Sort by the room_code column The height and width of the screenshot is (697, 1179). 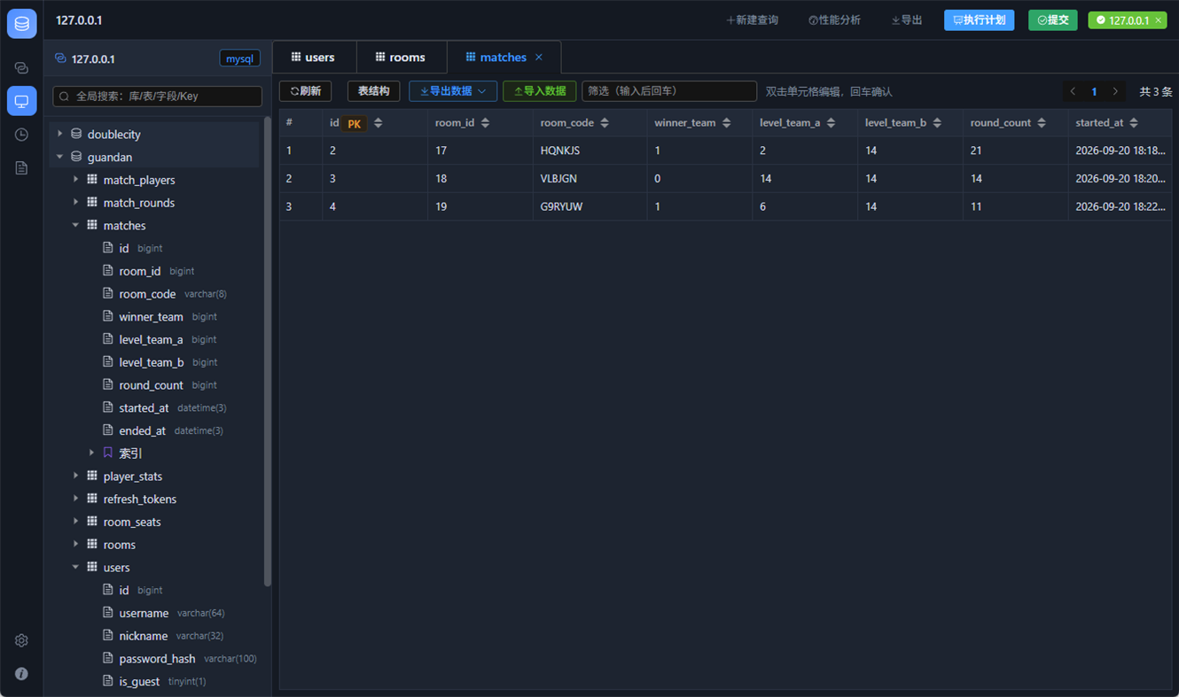(x=605, y=123)
